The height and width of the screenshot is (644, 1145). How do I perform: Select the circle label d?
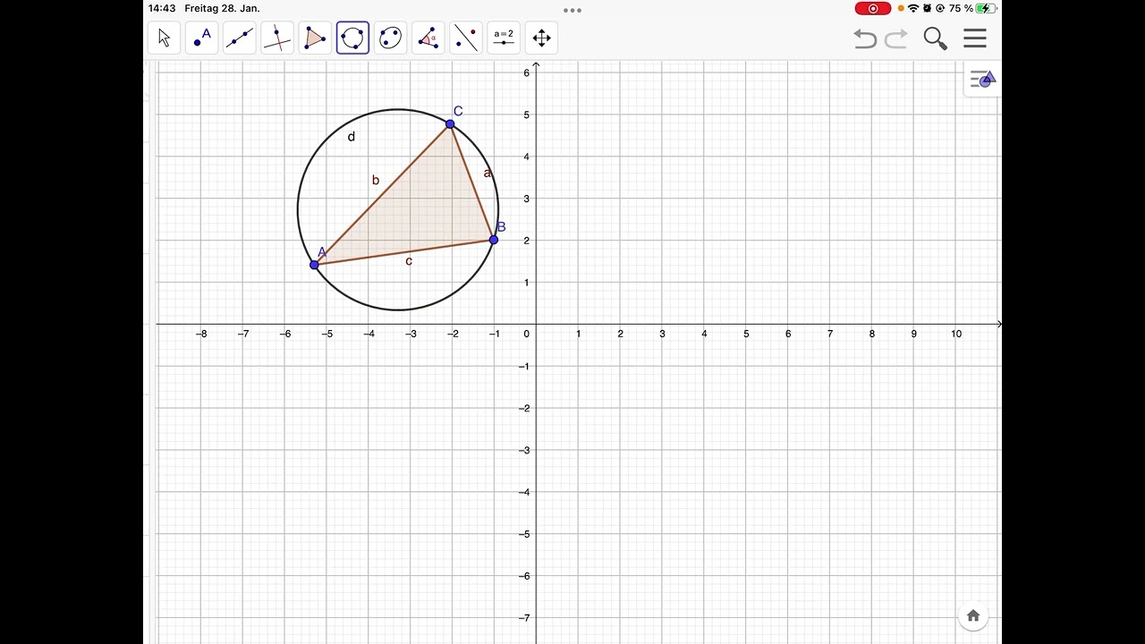pyautogui.click(x=352, y=136)
